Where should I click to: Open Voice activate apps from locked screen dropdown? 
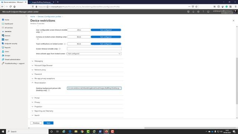point(94,54)
